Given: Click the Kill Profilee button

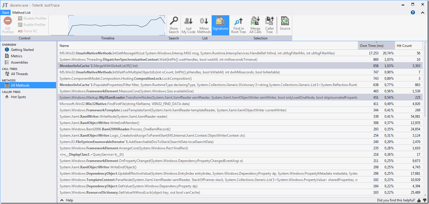Looking at the screenshot, I should [x=8, y=25].
